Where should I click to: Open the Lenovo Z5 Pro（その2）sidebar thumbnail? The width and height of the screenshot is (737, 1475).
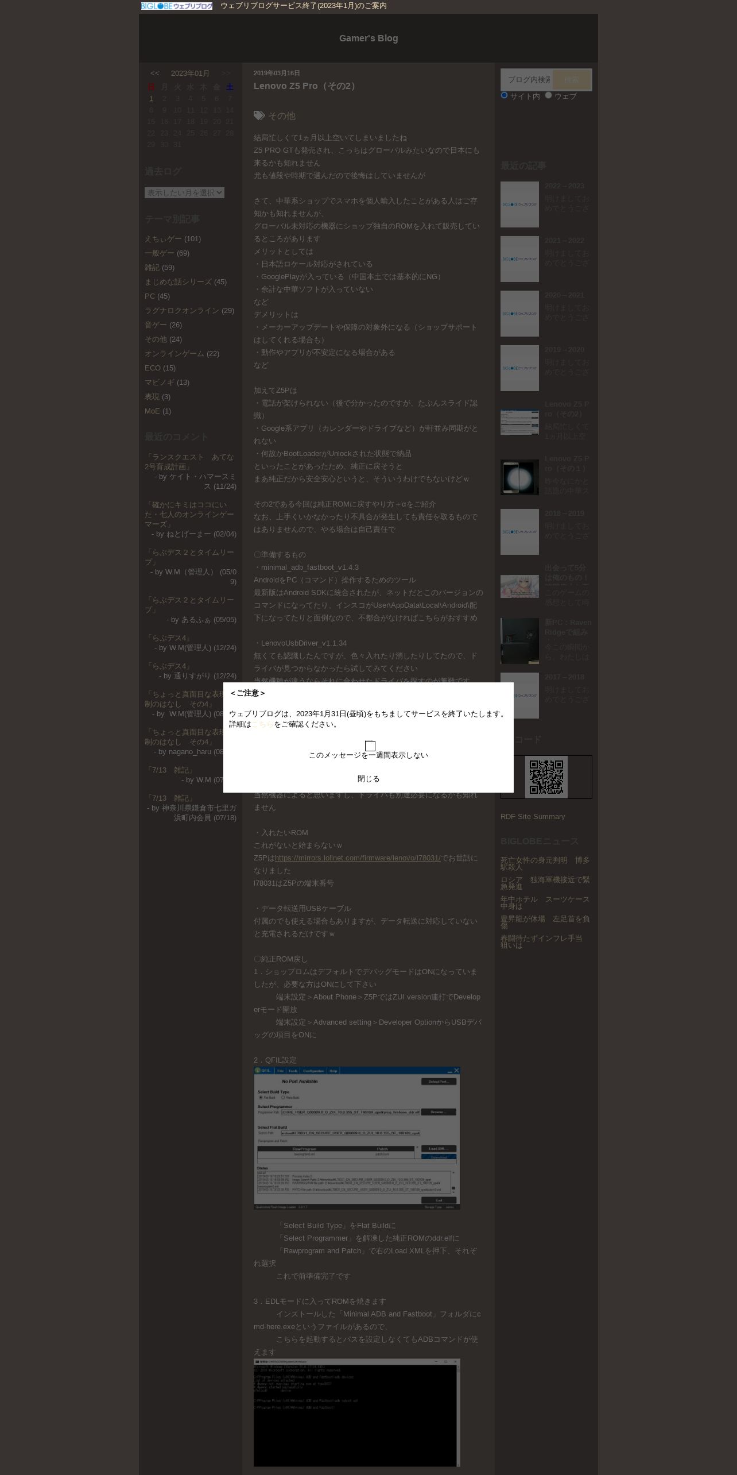519,422
